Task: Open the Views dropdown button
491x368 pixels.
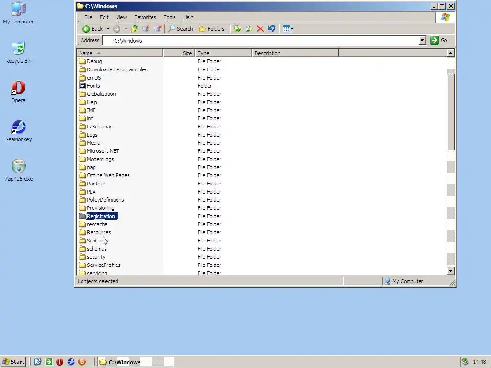Action: 288,29
